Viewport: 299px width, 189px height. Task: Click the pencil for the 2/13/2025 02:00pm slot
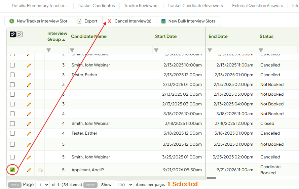click(29, 94)
